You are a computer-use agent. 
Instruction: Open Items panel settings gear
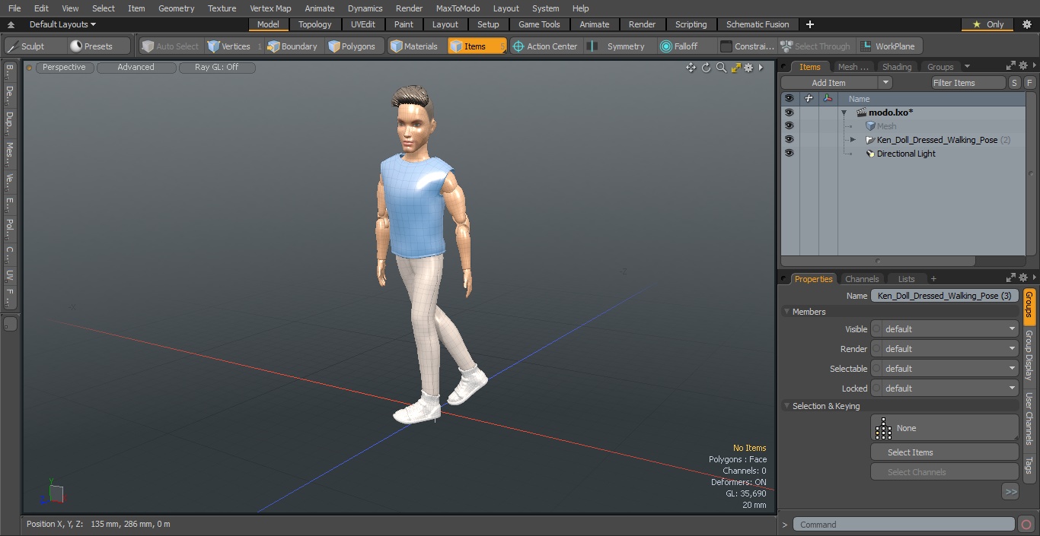(x=1022, y=66)
